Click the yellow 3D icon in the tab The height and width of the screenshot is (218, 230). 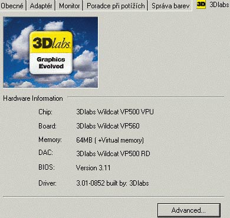(201, 4)
